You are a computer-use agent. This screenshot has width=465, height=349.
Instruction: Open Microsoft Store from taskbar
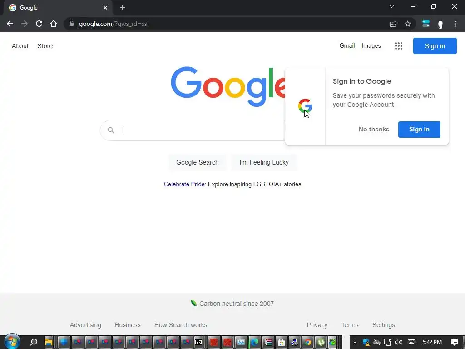(281, 342)
